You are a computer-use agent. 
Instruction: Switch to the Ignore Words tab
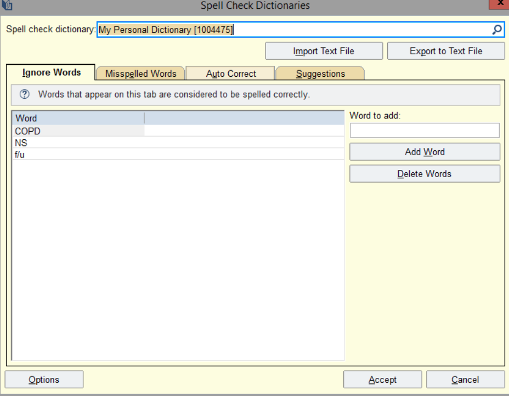click(52, 73)
